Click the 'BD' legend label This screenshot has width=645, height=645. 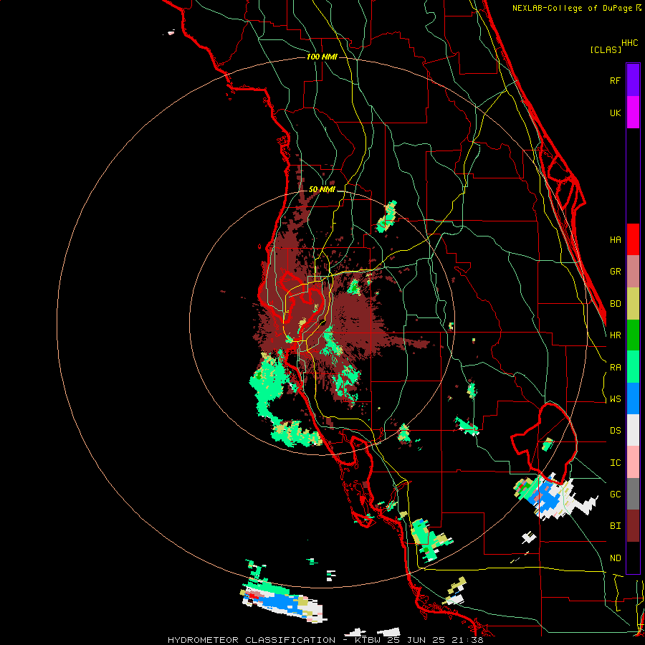615,304
